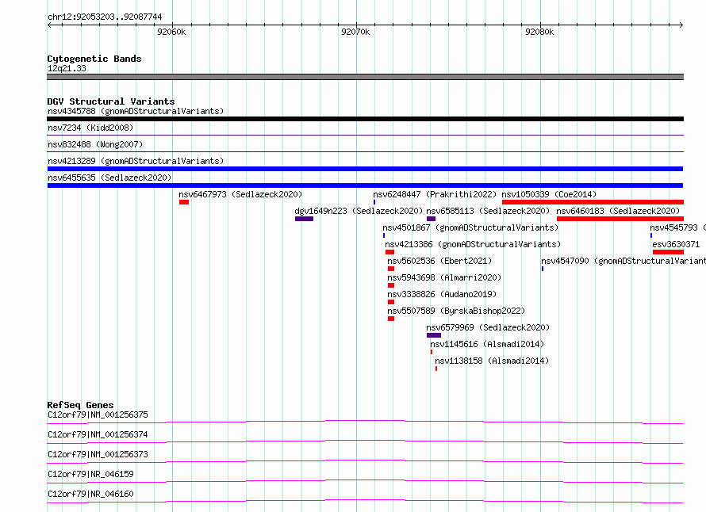
Task: Select the nsv7234 (Kidd2008) variant line
Action: (x=365, y=135)
